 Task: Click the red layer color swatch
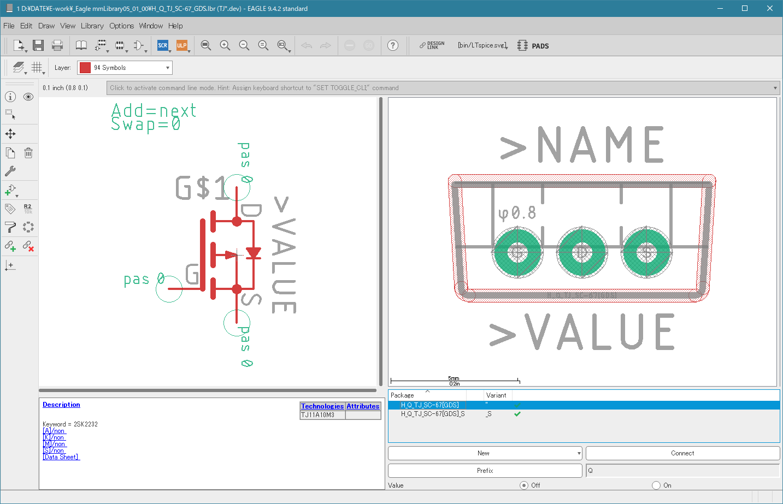point(85,68)
